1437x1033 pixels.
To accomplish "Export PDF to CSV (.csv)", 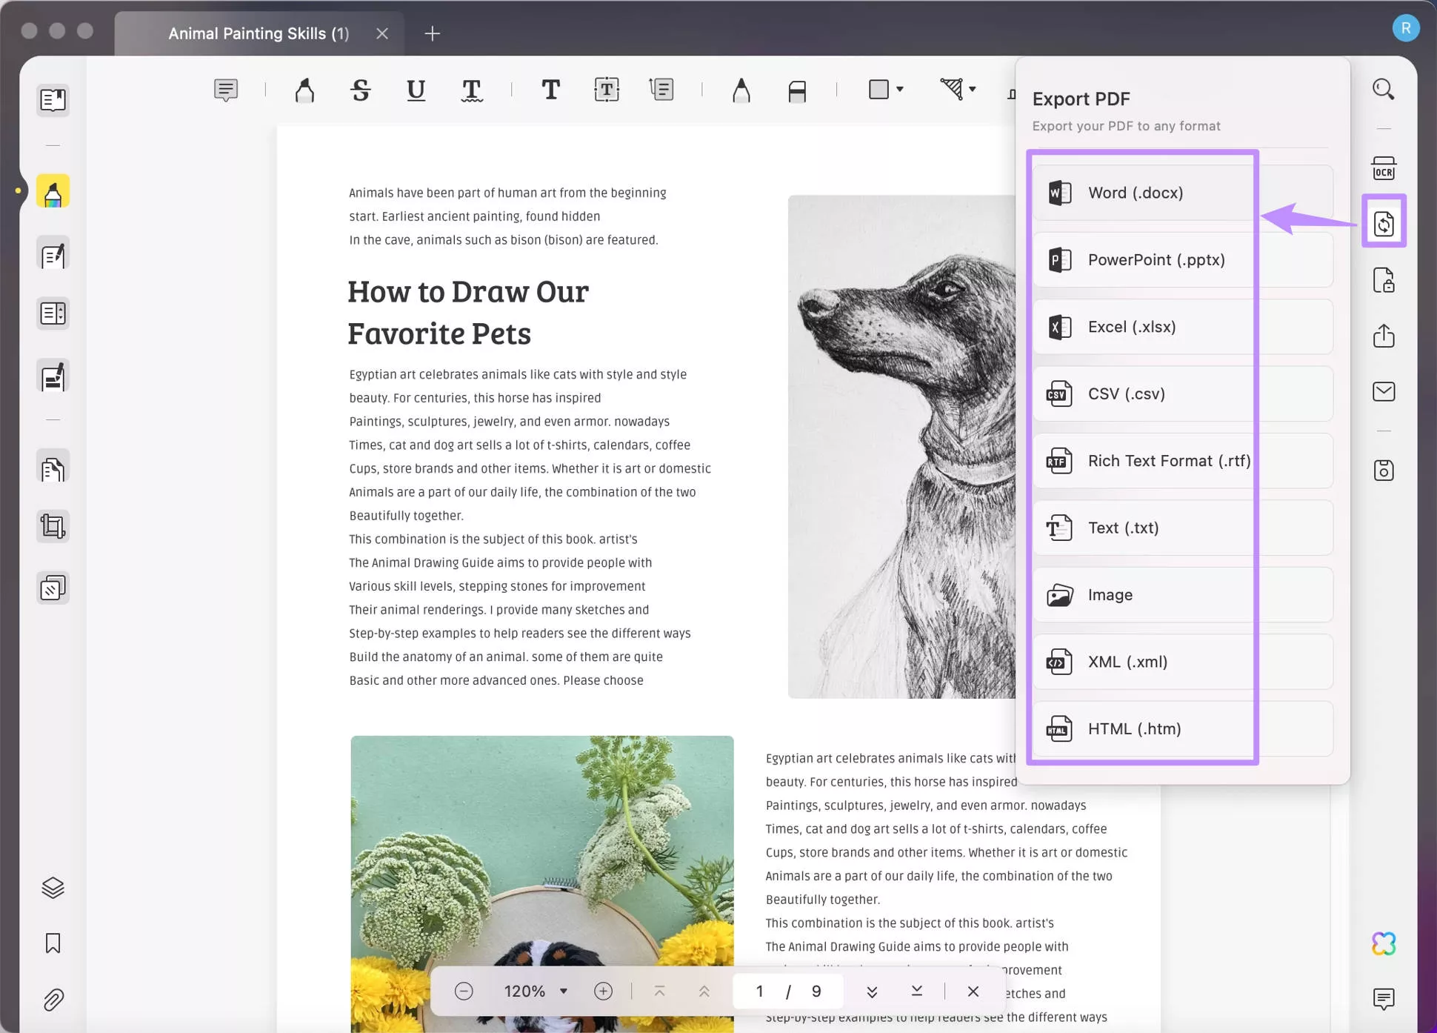I will [1183, 393].
